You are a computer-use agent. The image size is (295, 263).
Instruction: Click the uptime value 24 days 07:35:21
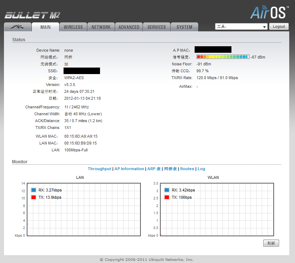(79, 91)
